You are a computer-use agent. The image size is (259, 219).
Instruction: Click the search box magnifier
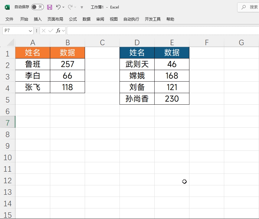pyautogui.click(x=244, y=7)
